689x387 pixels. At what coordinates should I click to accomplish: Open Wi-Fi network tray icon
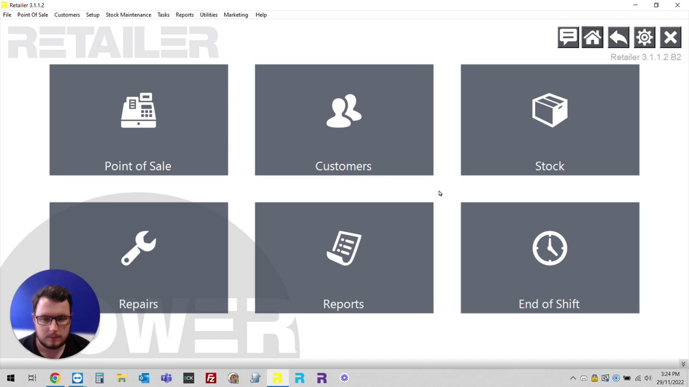[x=638, y=378]
